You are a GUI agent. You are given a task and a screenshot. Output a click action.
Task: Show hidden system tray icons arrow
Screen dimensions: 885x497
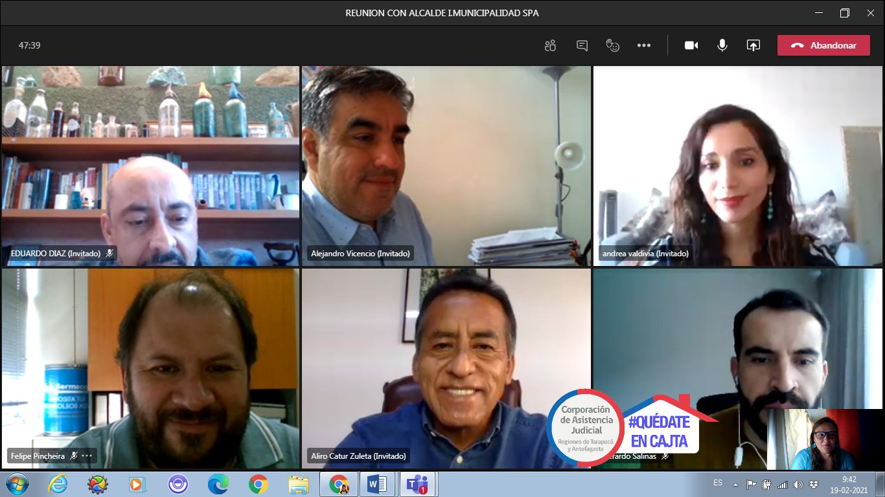click(735, 485)
